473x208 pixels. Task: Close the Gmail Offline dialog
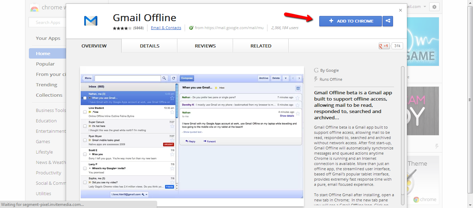point(400,10)
